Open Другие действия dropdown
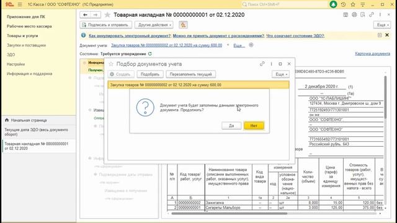 (x=154, y=25)
